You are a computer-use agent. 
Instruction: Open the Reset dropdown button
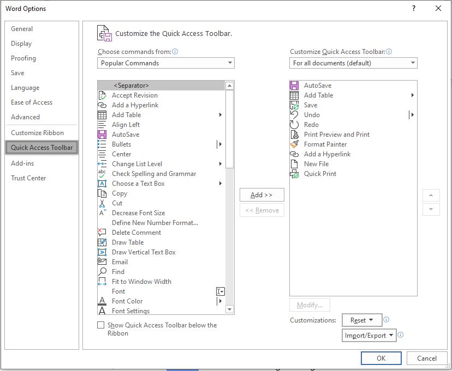click(x=362, y=320)
